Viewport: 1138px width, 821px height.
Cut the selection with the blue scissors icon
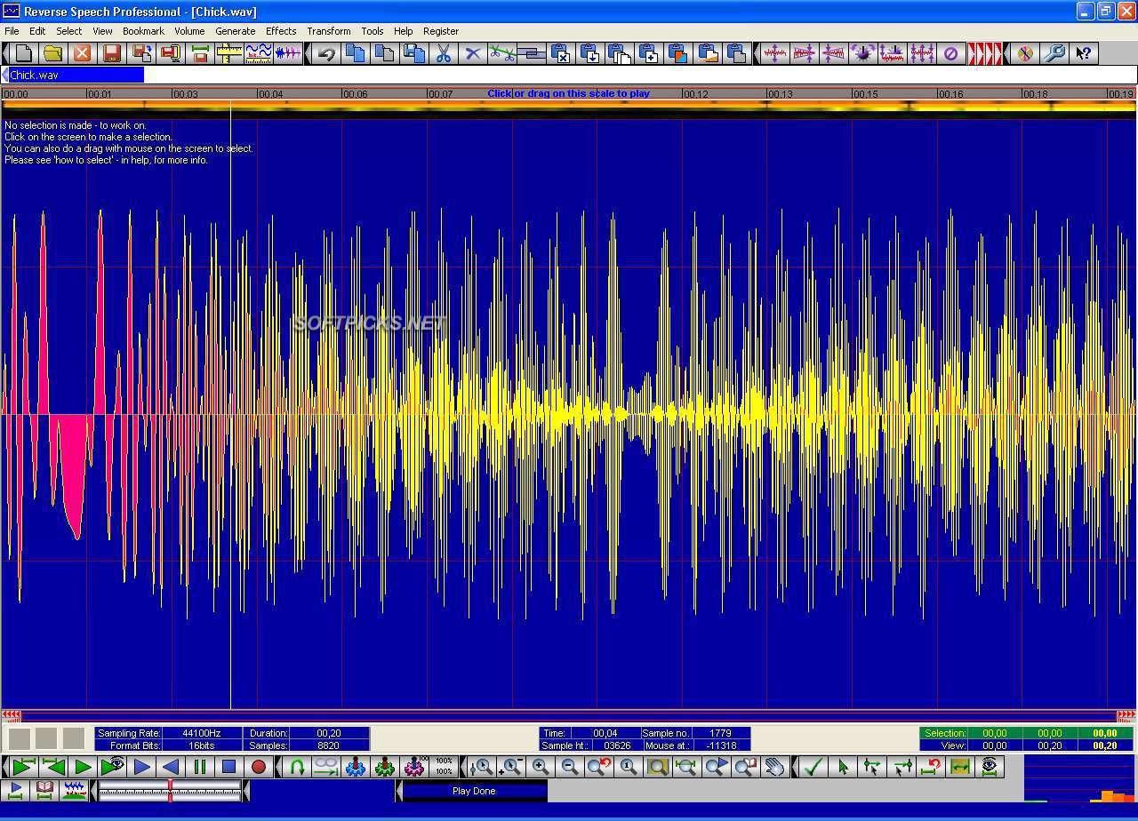(443, 53)
